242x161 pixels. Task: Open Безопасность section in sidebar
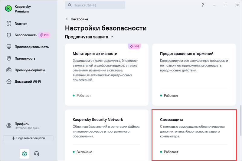tap(26, 35)
